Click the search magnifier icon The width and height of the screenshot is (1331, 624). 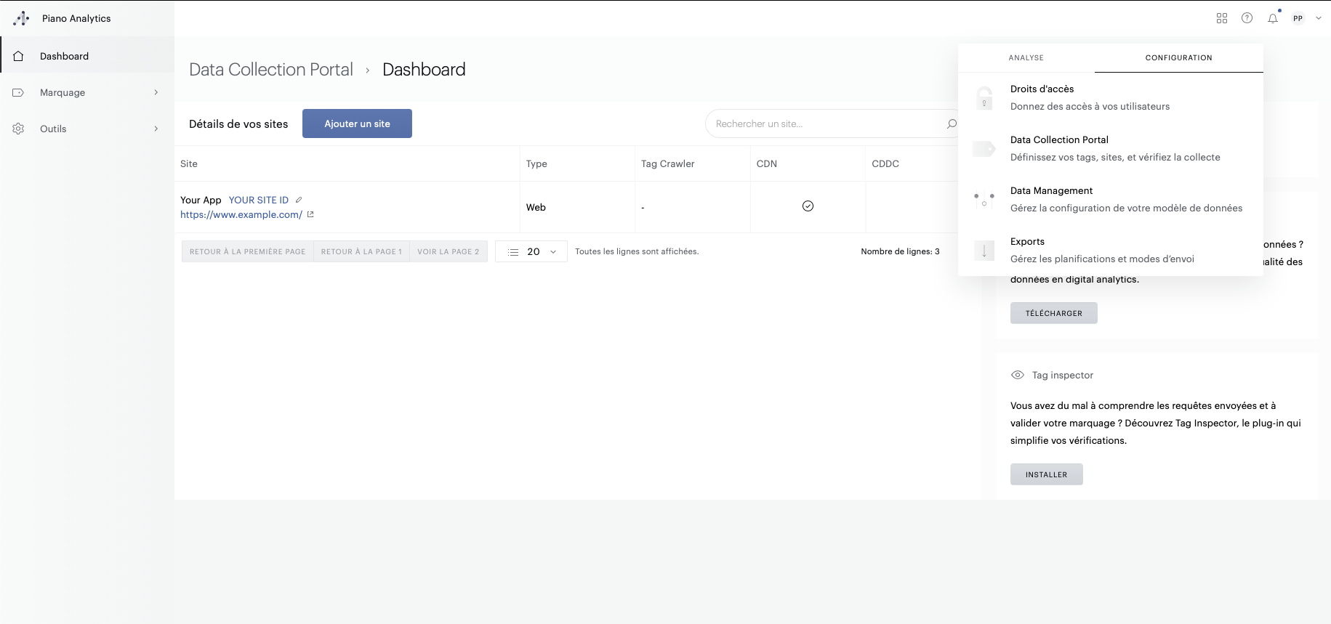[x=952, y=123]
